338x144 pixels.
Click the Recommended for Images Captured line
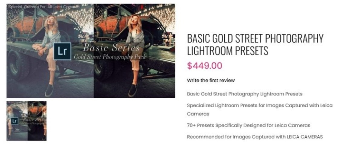click(x=255, y=137)
